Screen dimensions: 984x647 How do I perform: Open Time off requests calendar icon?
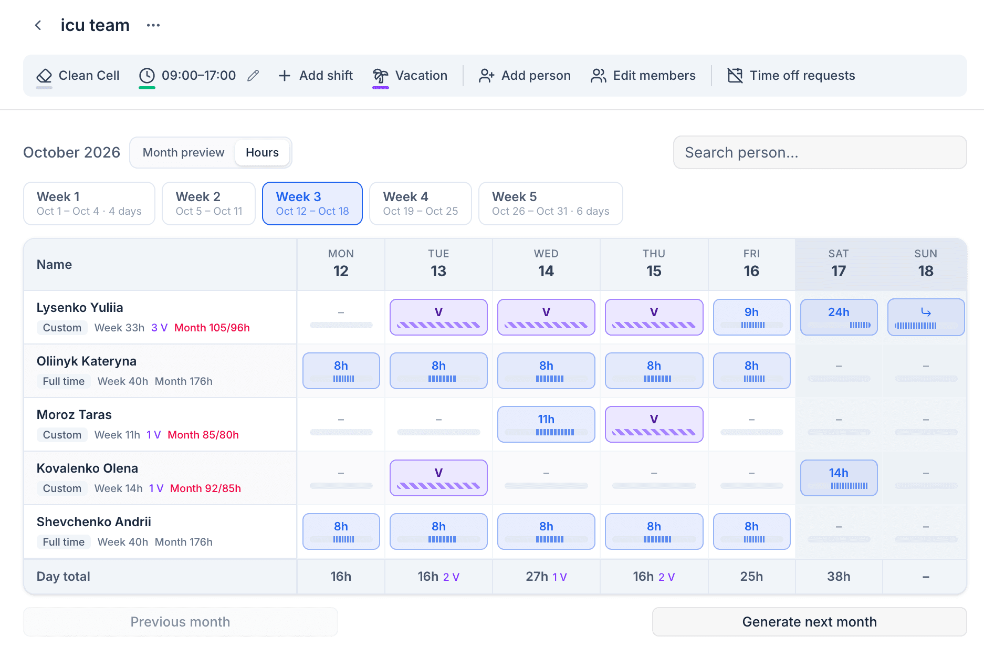(x=735, y=76)
